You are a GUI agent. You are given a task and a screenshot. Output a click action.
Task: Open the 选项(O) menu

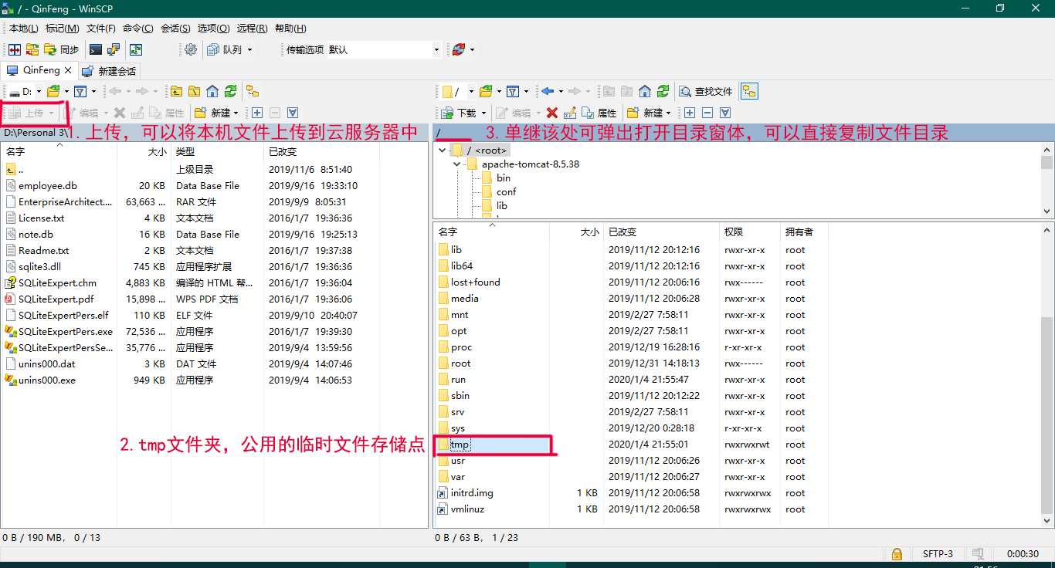pyautogui.click(x=213, y=29)
